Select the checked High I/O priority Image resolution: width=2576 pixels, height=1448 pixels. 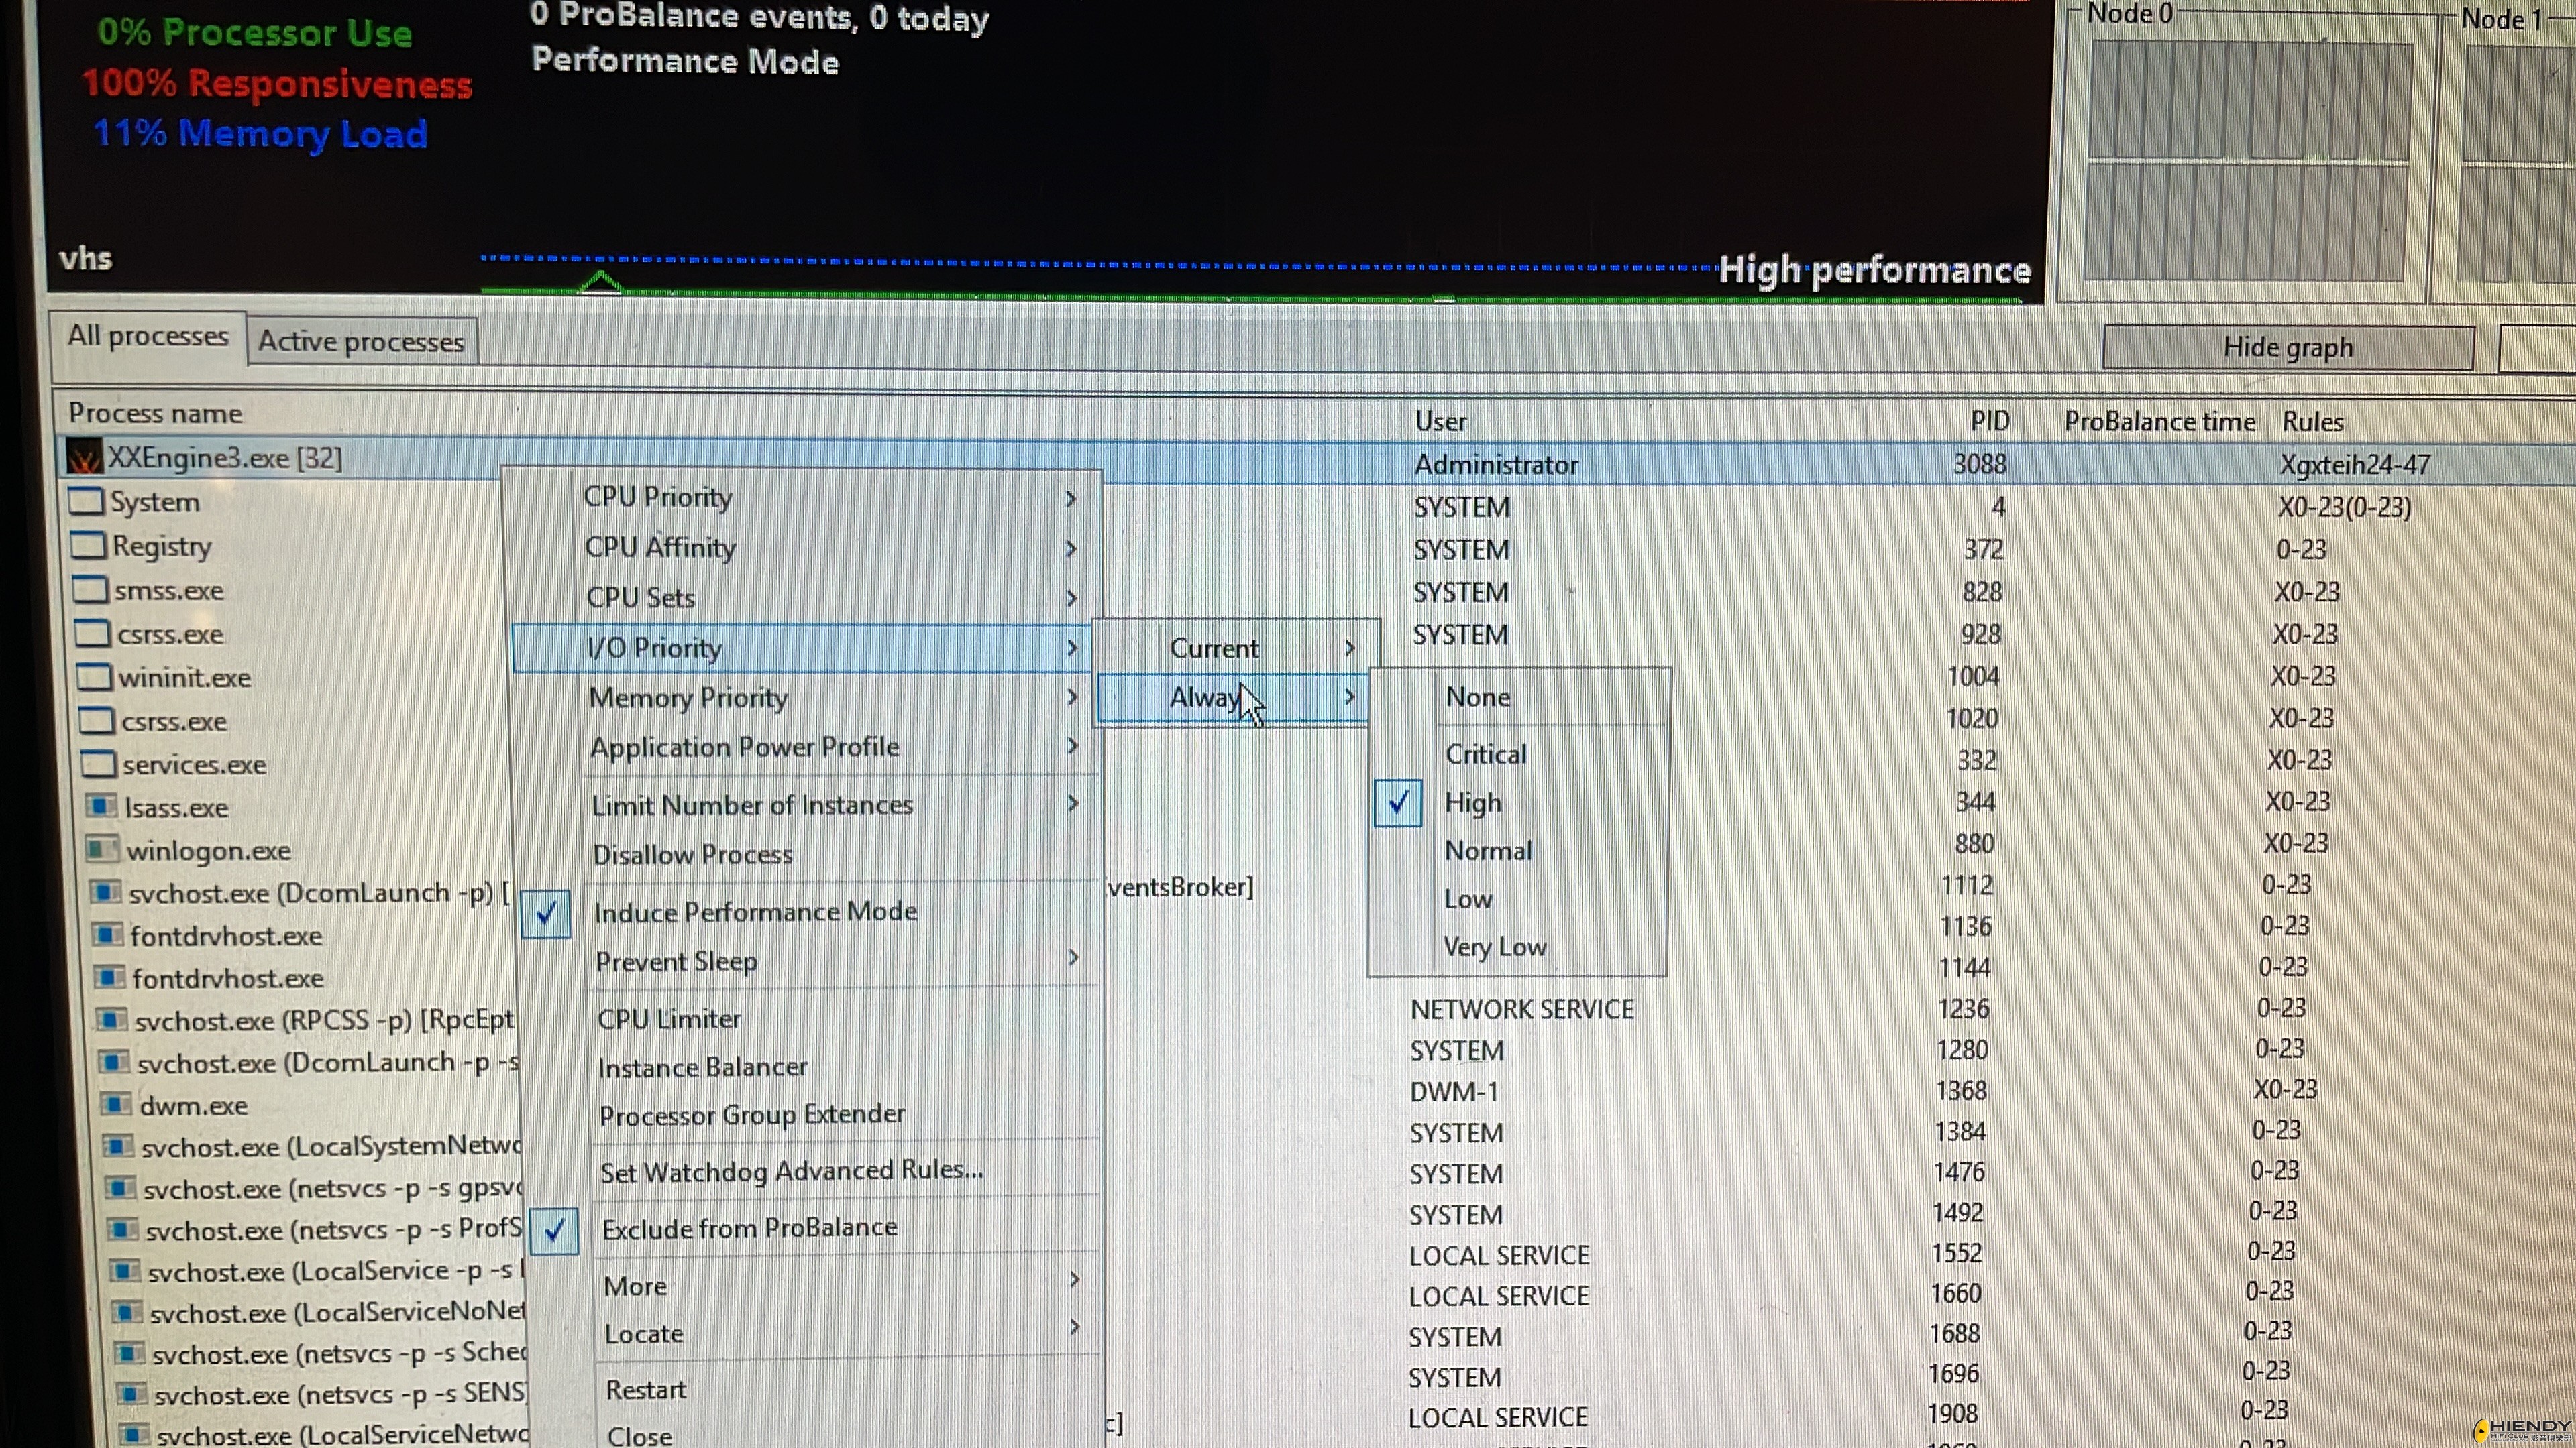coord(1473,802)
